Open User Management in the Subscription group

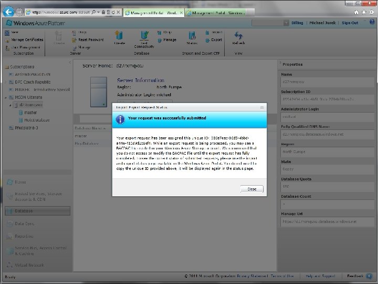coord(26,47)
